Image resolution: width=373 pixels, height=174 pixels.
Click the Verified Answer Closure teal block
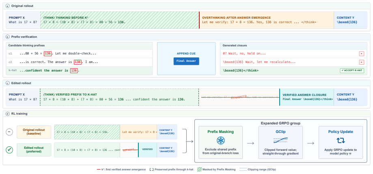tap(306, 97)
